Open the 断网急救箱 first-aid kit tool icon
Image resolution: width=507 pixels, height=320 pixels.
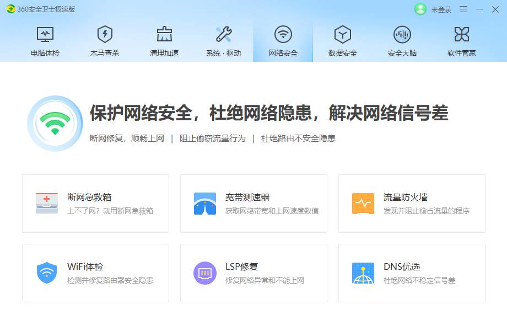[46, 202]
